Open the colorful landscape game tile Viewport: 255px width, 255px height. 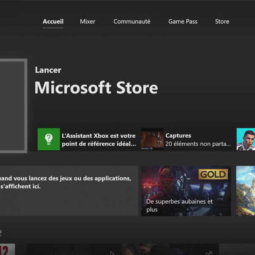(246, 191)
